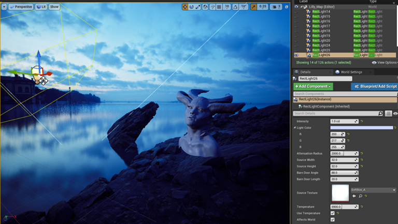Uncheck the Use Temperature checkbox

click(333, 213)
